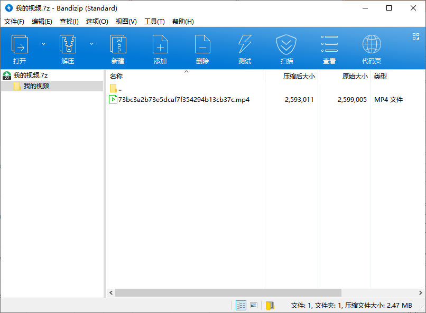This screenshot has width=426, height=313.
Task: Collapse the 名称 column sort indicator
Action: click(x=186, y=71)
